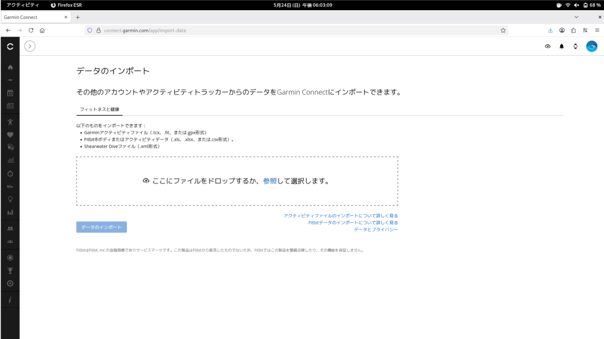
Task: Click the site security lock icon
Action: pos(99,30)
